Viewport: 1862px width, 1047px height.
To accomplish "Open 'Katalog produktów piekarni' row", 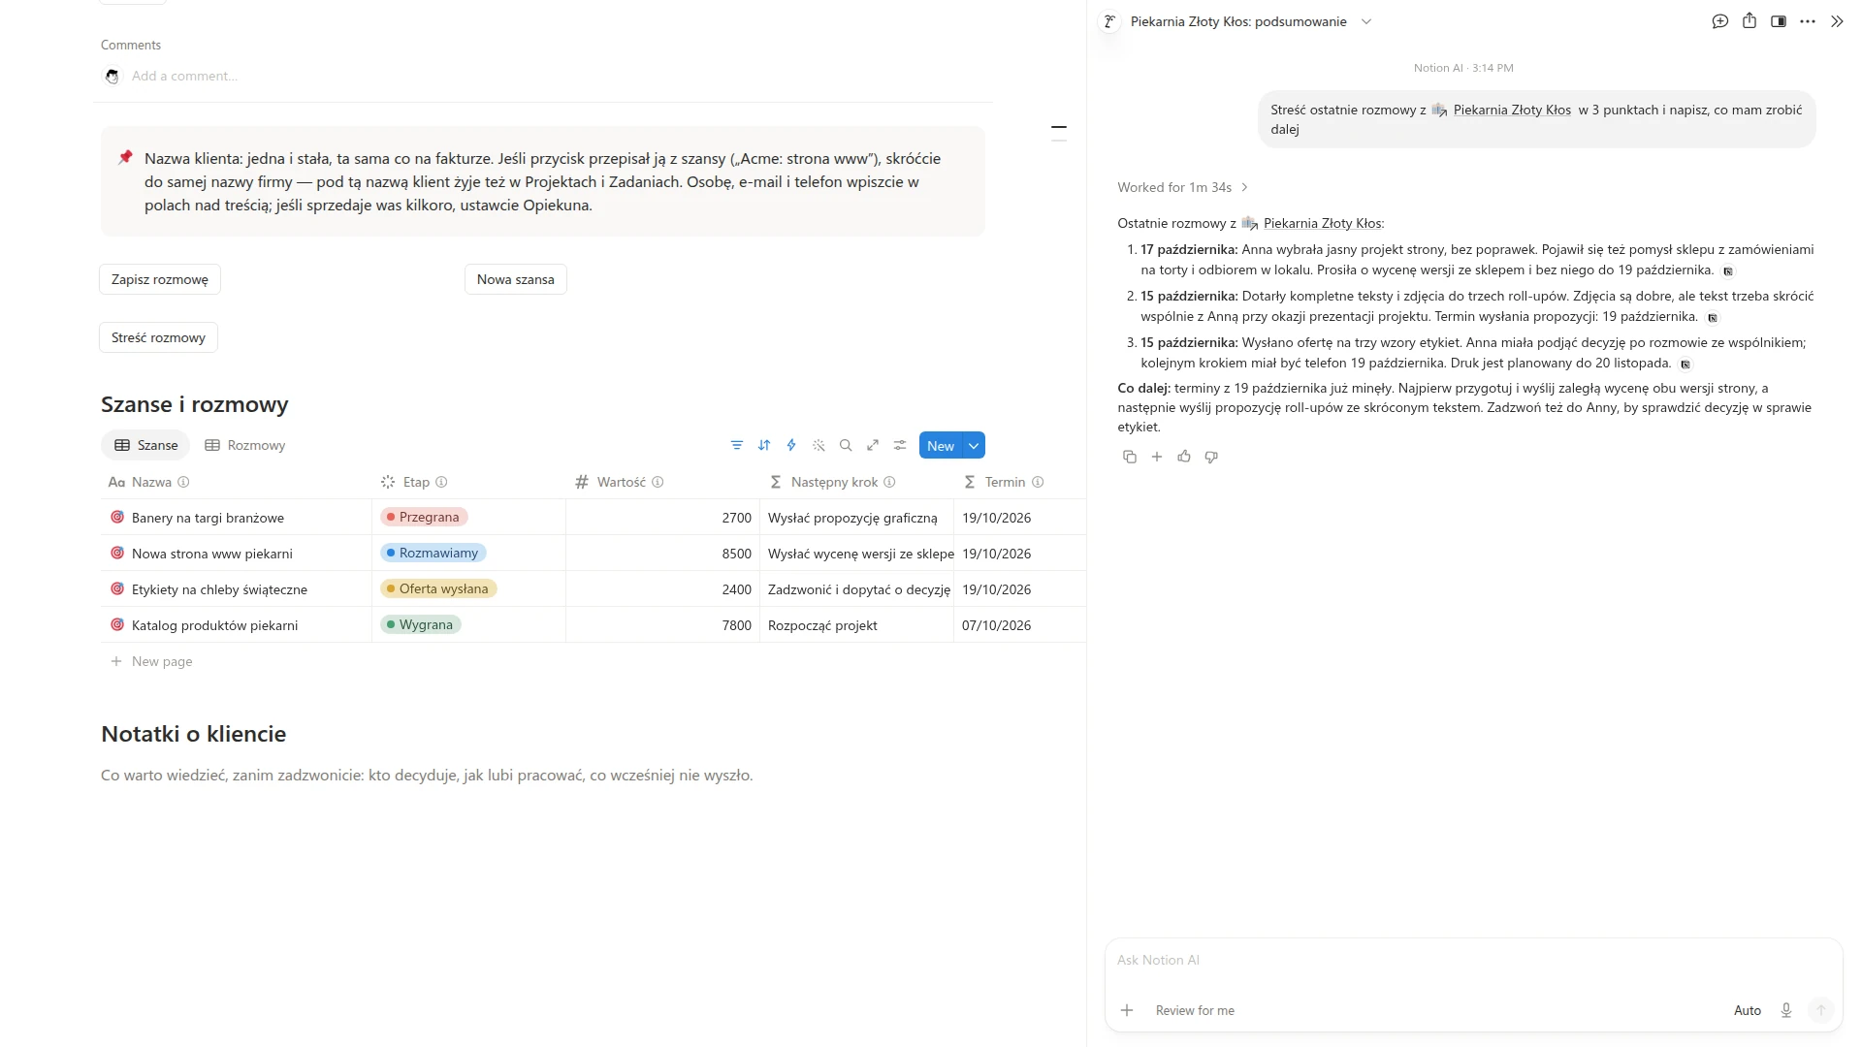I will pos(214,625).
